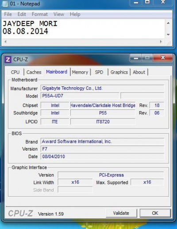Switch to the Graphics tab
Screen dimensions: 177x229
(119, 72)
